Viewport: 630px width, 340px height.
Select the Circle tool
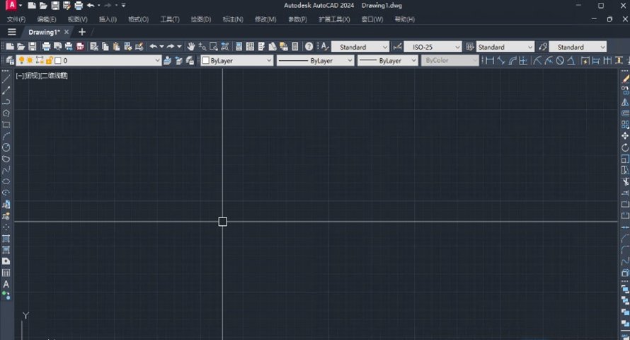coord(6,147)
